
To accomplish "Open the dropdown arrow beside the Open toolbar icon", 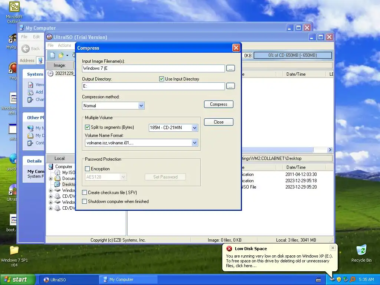I will click(67, 55).
